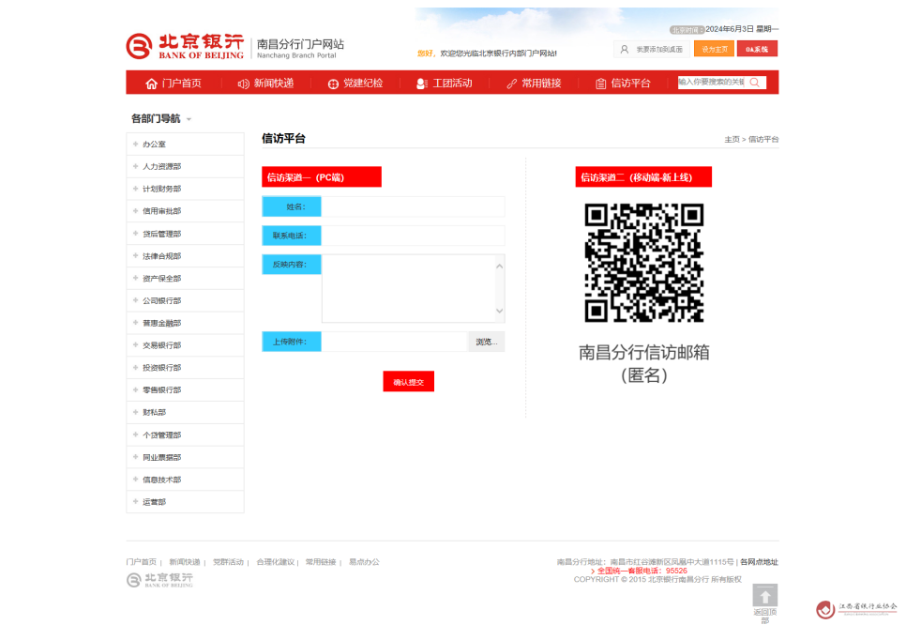Focus the keyword search field
This screenshot has width=906, height=625.
pyautogui.click(x=711, y=83)
